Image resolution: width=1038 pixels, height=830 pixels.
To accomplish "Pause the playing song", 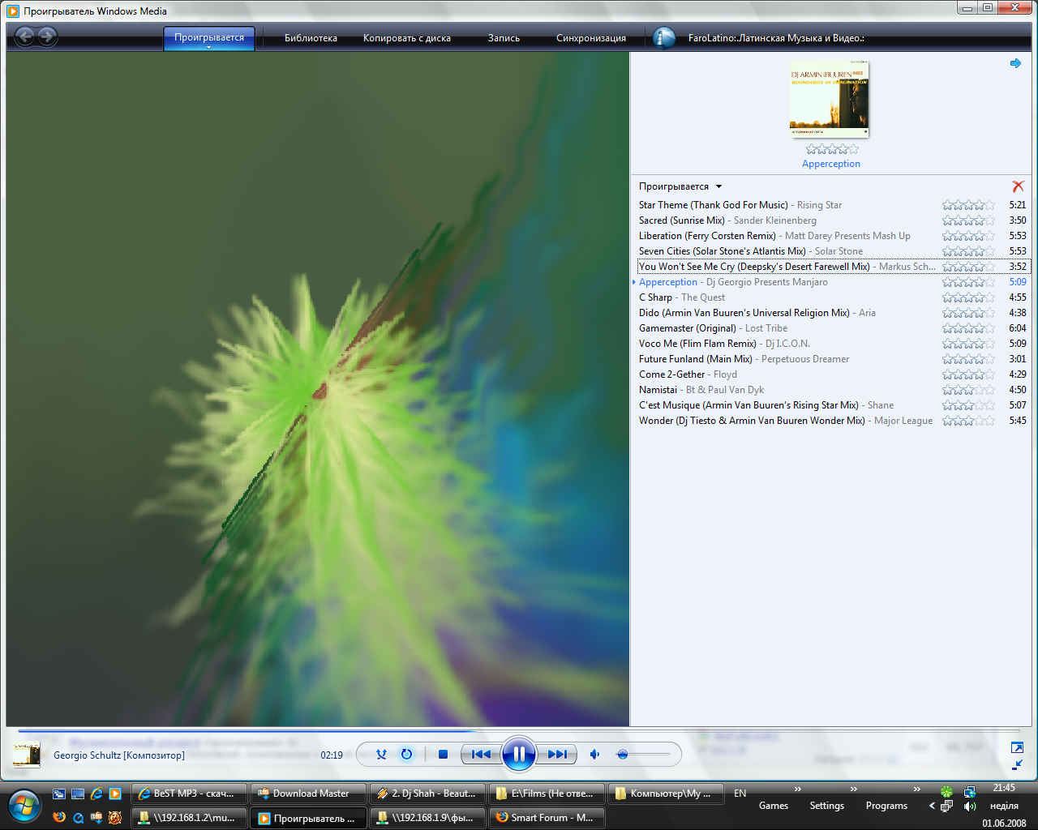I will 518,755.
